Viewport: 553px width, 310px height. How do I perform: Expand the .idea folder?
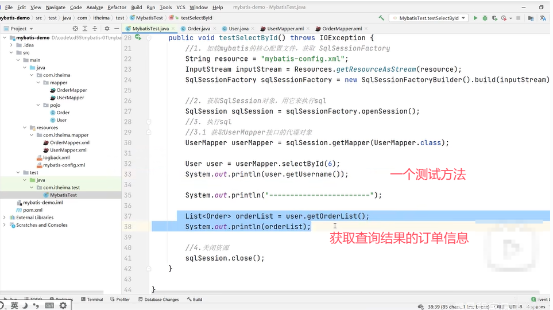[x=11, y=45]
